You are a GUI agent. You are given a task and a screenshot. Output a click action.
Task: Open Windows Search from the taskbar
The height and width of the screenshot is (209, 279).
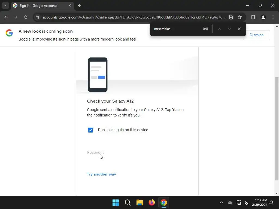[x=128, y=202]
